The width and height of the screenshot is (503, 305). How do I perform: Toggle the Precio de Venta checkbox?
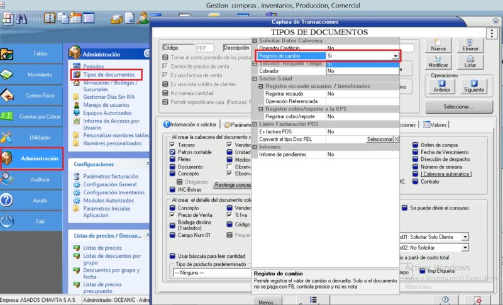pos(172,215)
